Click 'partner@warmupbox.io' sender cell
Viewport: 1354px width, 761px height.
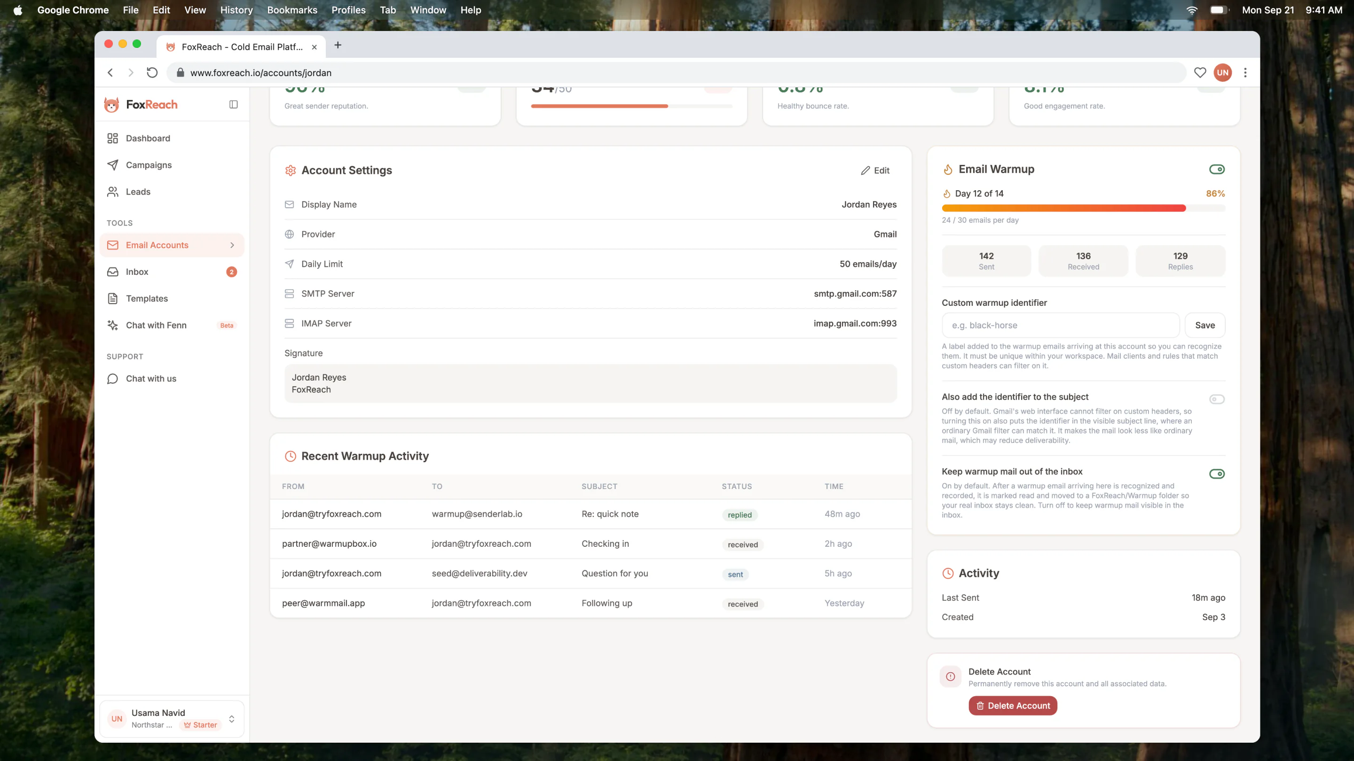coord(329,544)
